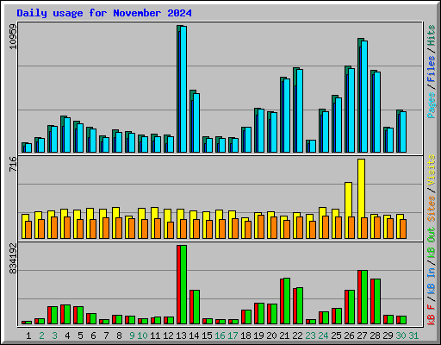Click day 9 on the x-axis
Viewport: 441px width, 345px height.
coord(132,336)
